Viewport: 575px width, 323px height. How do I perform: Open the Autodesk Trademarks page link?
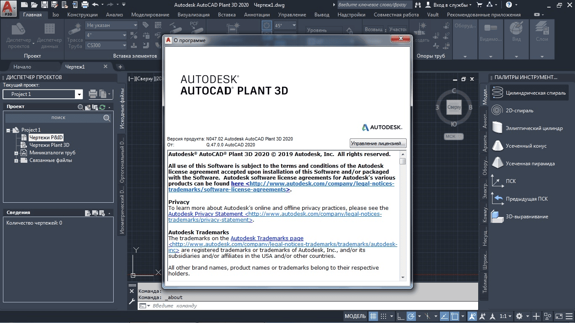point(267,238)
